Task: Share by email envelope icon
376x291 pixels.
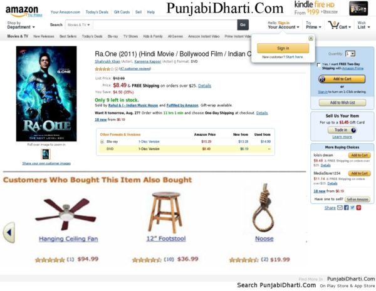Action: tap(340, 208)
